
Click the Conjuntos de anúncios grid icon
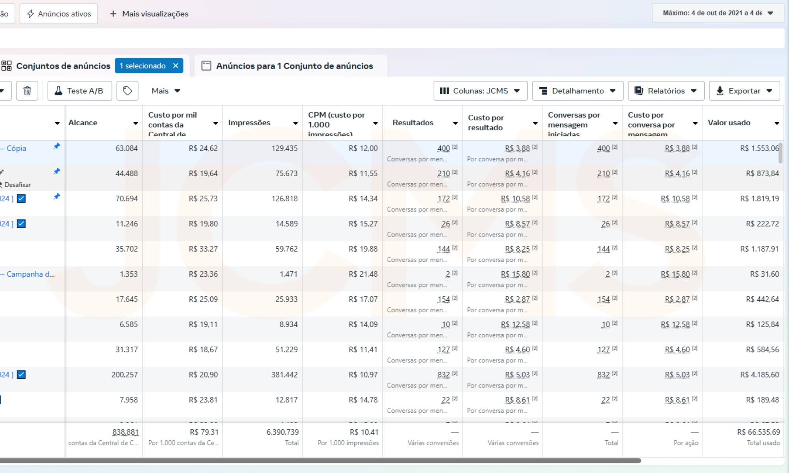(x=6, y=66)
